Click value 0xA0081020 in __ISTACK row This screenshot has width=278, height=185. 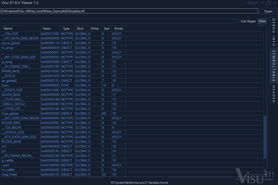(x=50, y=76)
